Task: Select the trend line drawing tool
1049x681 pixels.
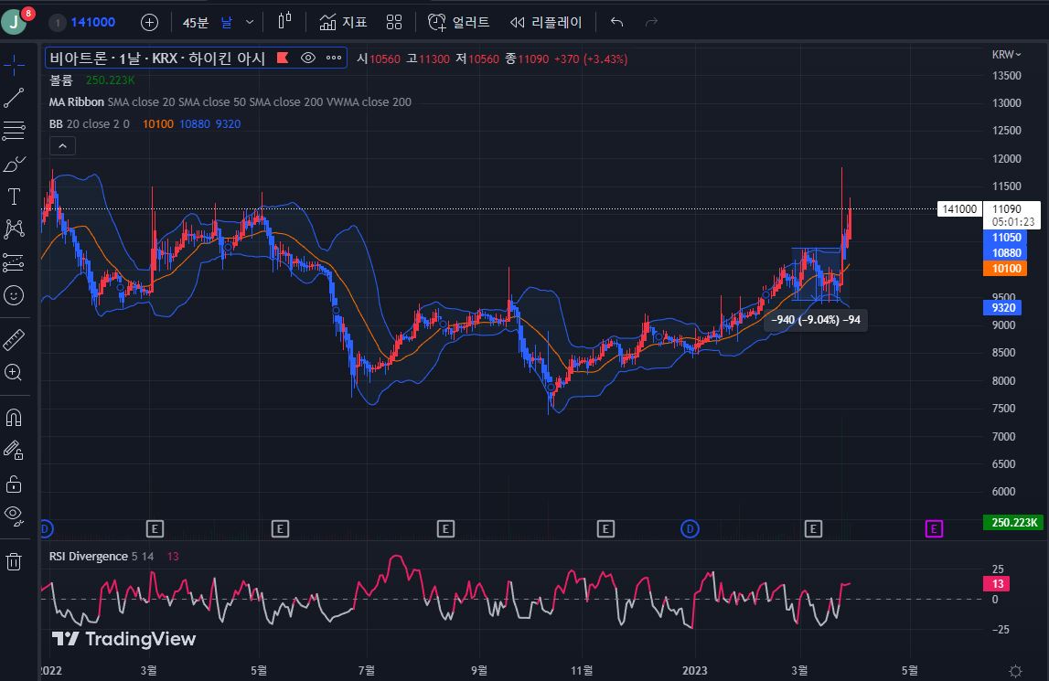Action: (14, 98)
